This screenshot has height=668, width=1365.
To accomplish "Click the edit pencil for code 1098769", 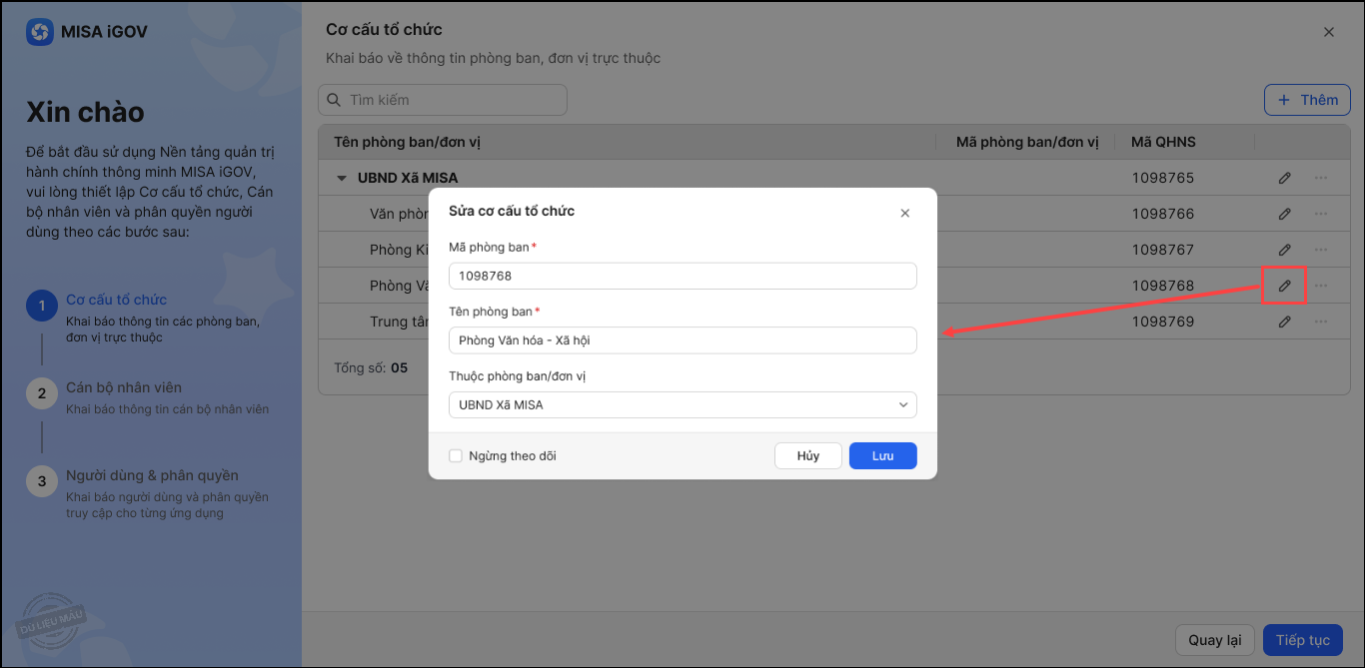I will click(1285, 322).
